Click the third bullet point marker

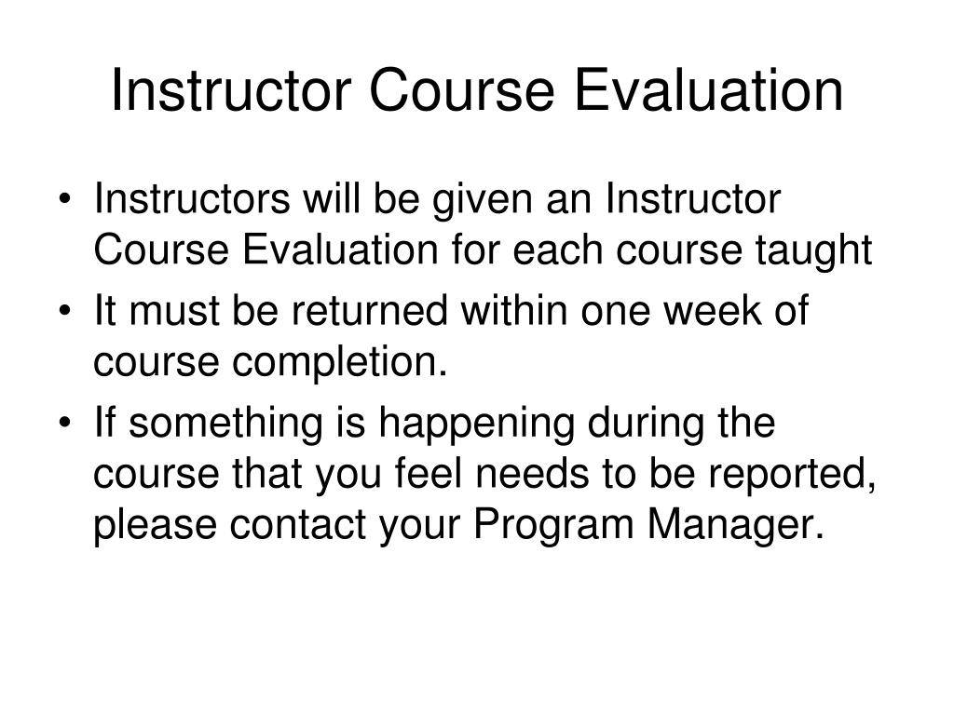point(65,424)
